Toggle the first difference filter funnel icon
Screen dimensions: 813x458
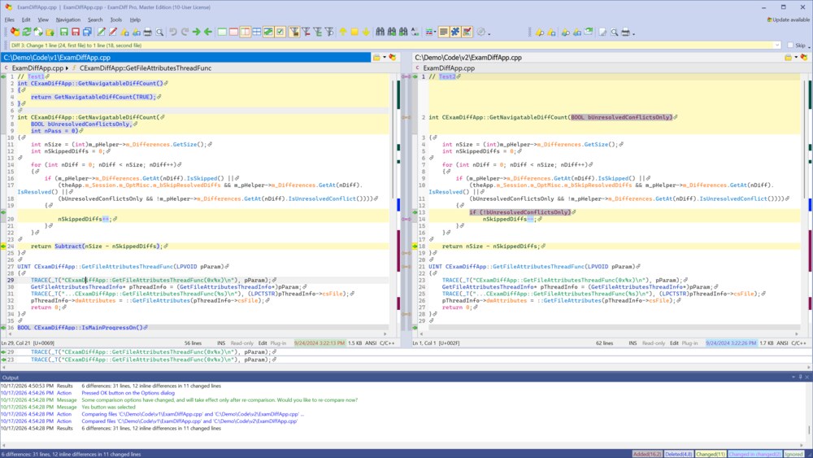tap(294, 33)
